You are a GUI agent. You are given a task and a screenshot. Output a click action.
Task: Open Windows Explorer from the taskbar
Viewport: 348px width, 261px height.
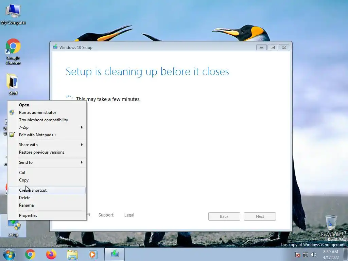(72, 254)
